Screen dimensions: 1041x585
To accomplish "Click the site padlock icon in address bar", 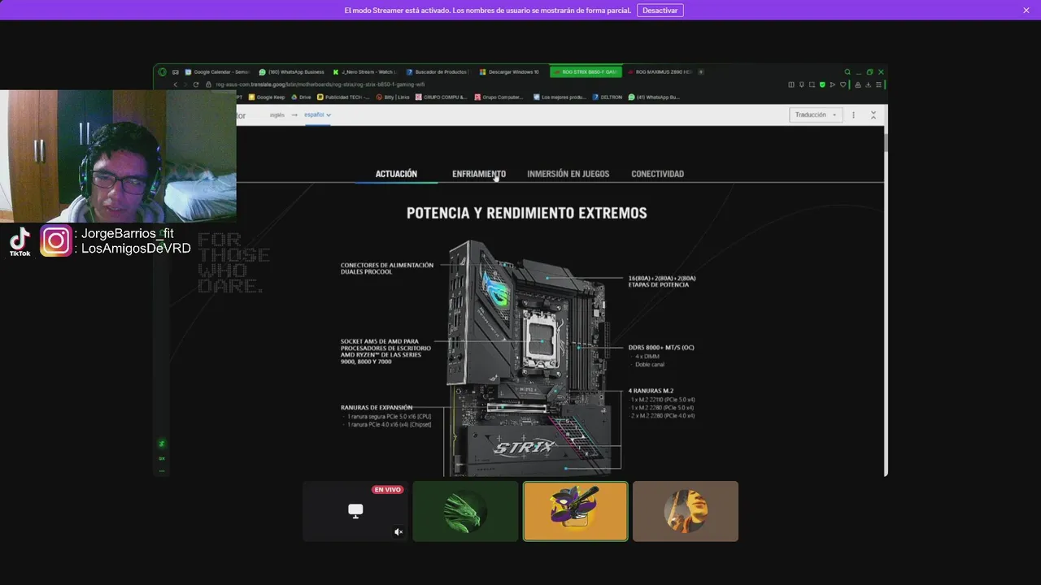I will pyautogui.click(x=209, y=84).
